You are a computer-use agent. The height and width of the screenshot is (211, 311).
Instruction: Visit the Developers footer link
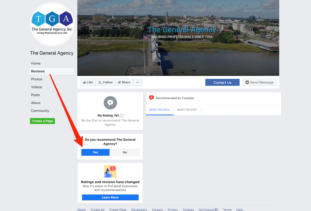pyautogui.click(x=139, y=209)
